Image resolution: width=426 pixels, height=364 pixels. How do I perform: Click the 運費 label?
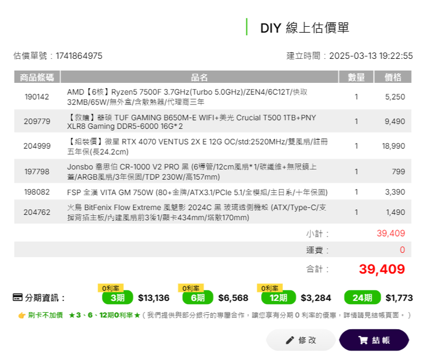click(318, 250)
